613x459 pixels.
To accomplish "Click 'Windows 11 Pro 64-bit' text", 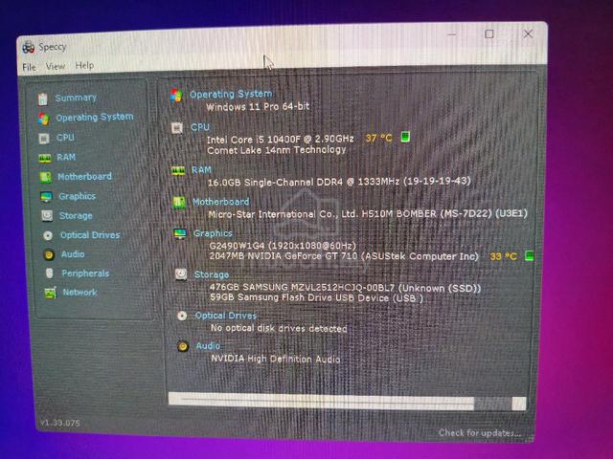I will [x=258, y=106].
